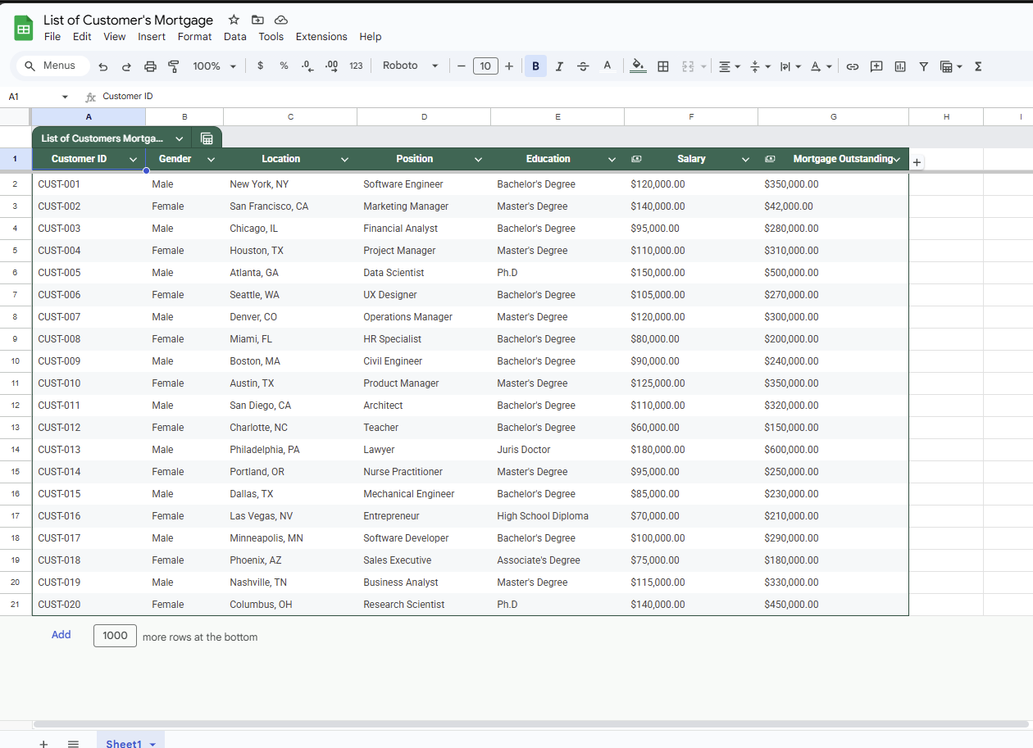
Task: Open text color picker
Action: click(607, 66)
